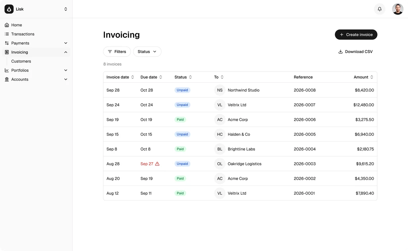
Task: Expand the Portfolios chevron
Action: [x=66, y=70]
